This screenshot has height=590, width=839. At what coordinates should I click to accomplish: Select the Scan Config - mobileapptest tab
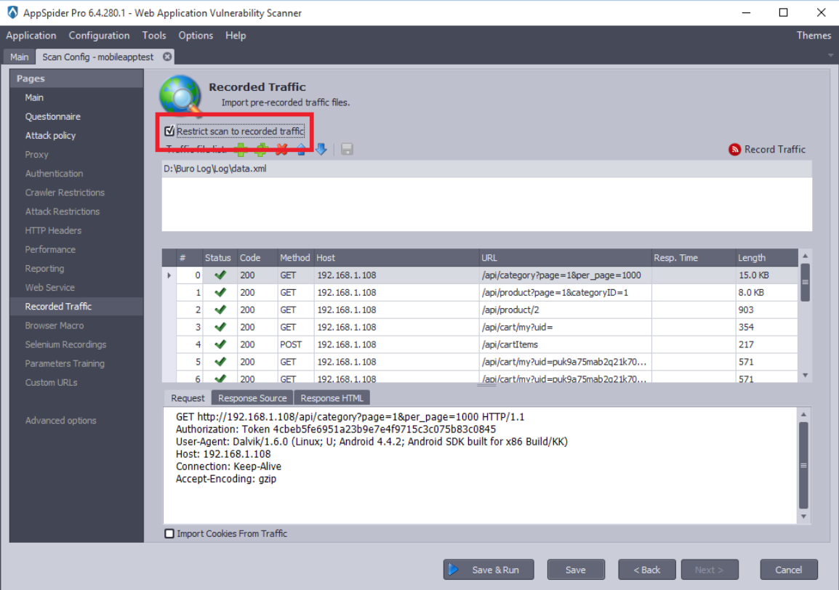[x=98, y=57]
